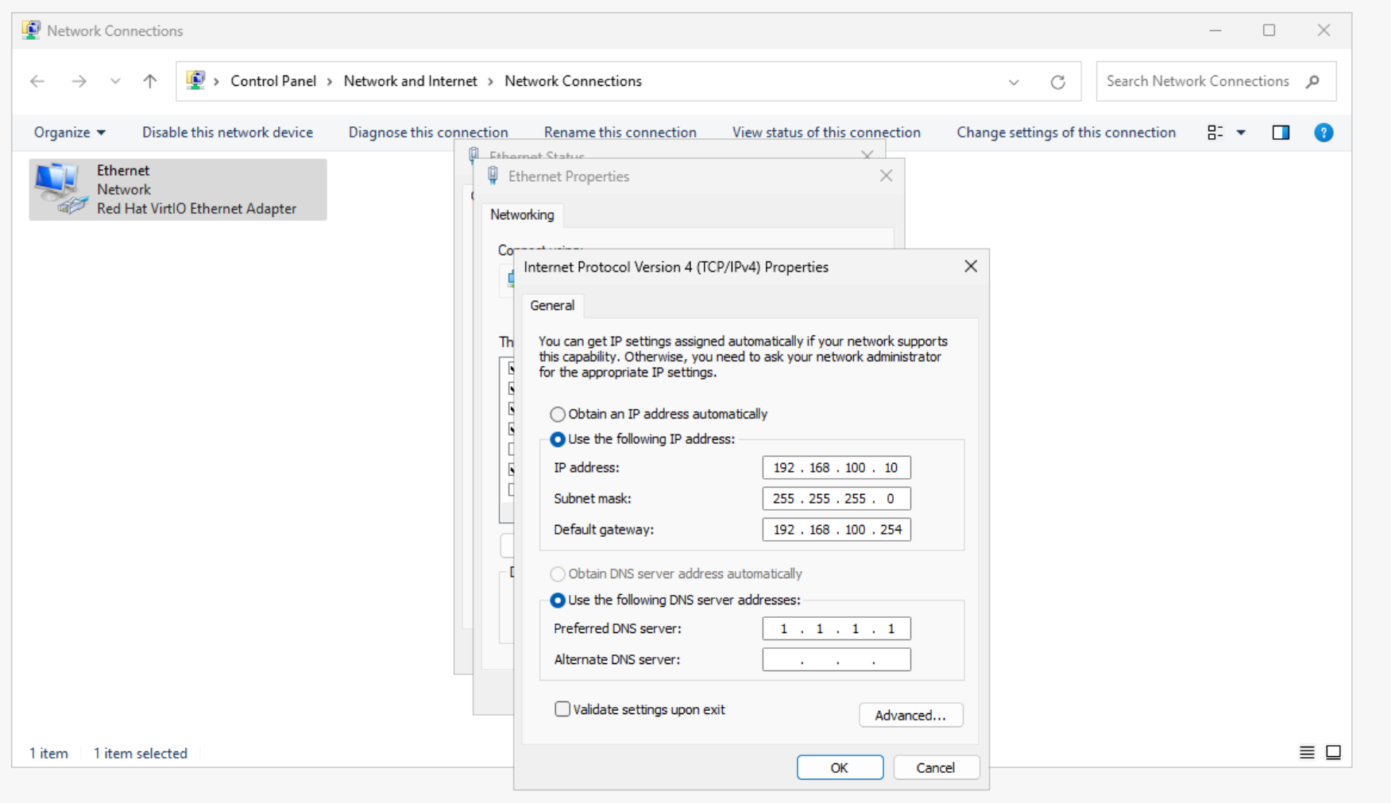Click the Red Hat VirtIO Ethernet Adapter text
Image resolution: width=1391 pixels, height=803 pixels.
coord(196,209)
